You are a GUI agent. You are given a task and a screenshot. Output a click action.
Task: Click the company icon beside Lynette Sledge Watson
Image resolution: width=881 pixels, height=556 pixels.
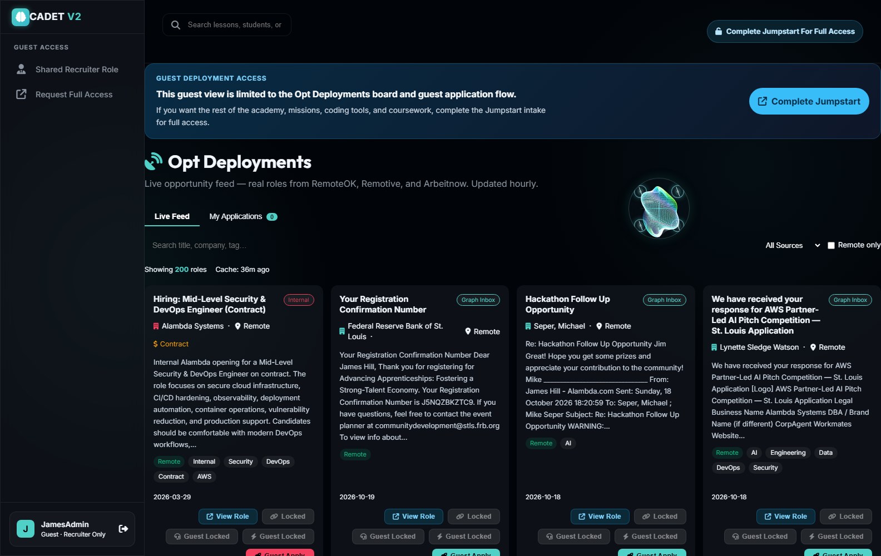click(714, 348)
